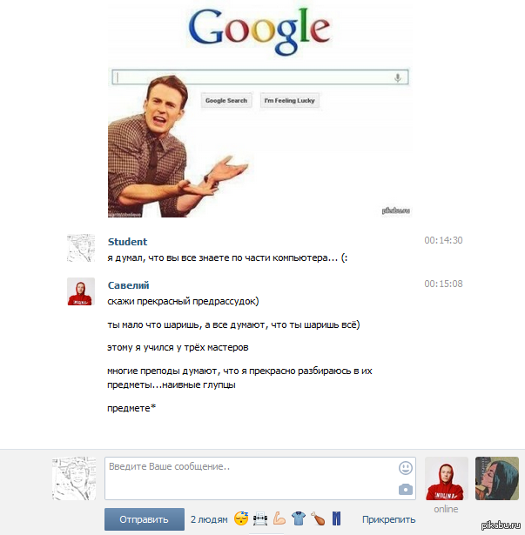The height and width of the screenshot is (535, 525).
Task: Open the comic-style girl participant avatar
Action: point(497,478)
